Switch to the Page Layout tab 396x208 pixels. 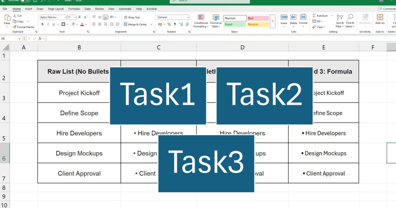coord(56,9)
